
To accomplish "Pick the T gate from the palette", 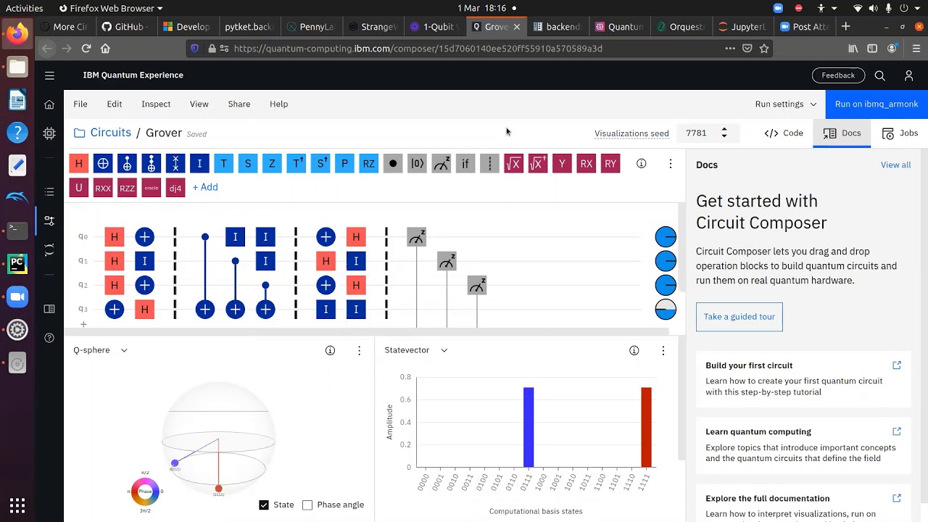I will click(223, 164).
